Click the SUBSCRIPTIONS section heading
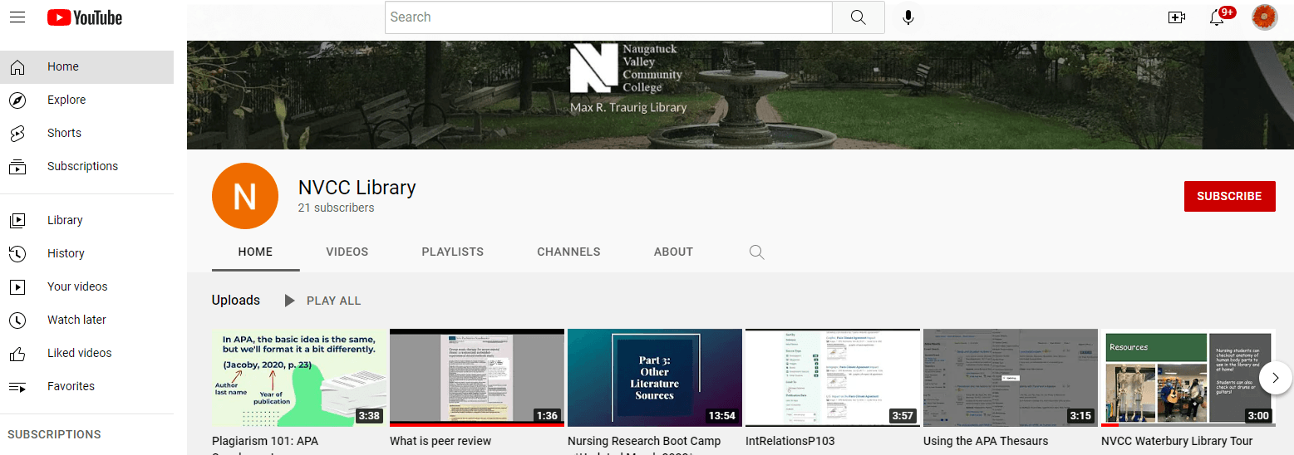The width and height of the screenshot is (1294, 455). tap(54, 434)
